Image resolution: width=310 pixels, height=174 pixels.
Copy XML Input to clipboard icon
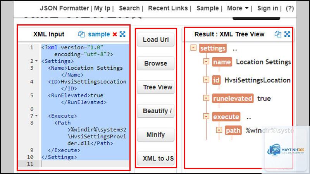coord(81,34)
